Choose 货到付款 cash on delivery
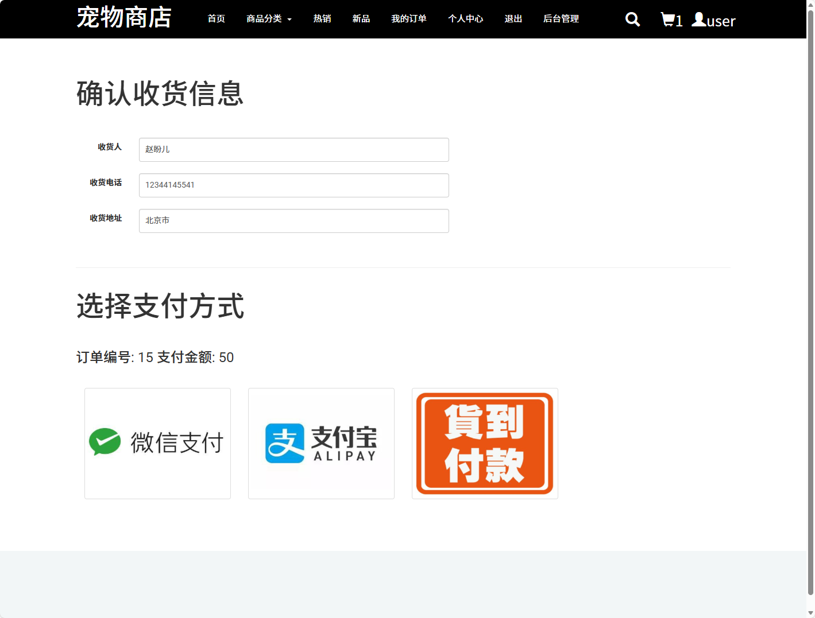Image resolution: width=815 pixels, height=618 pixels. click(484, 443)
